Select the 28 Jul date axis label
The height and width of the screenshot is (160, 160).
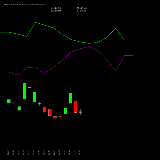click(x=80, y=153)
